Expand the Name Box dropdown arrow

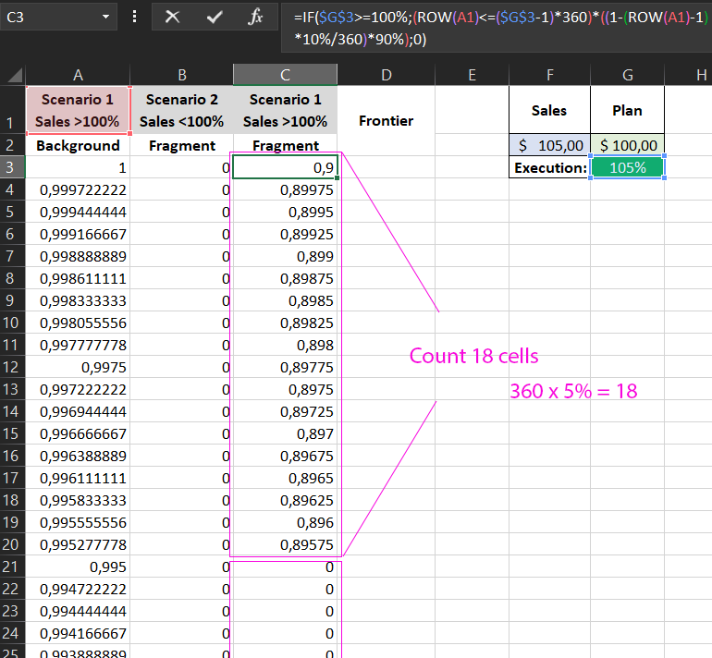pos(105,17)
